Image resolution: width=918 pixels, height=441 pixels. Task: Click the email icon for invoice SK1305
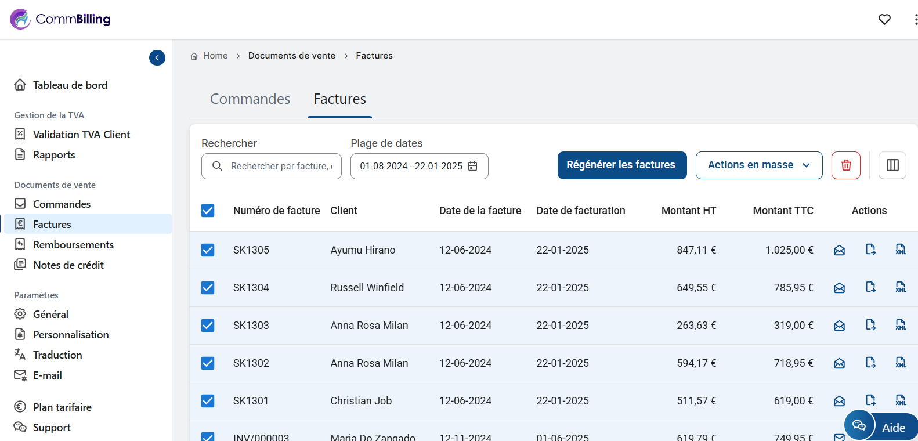point(839,250)
